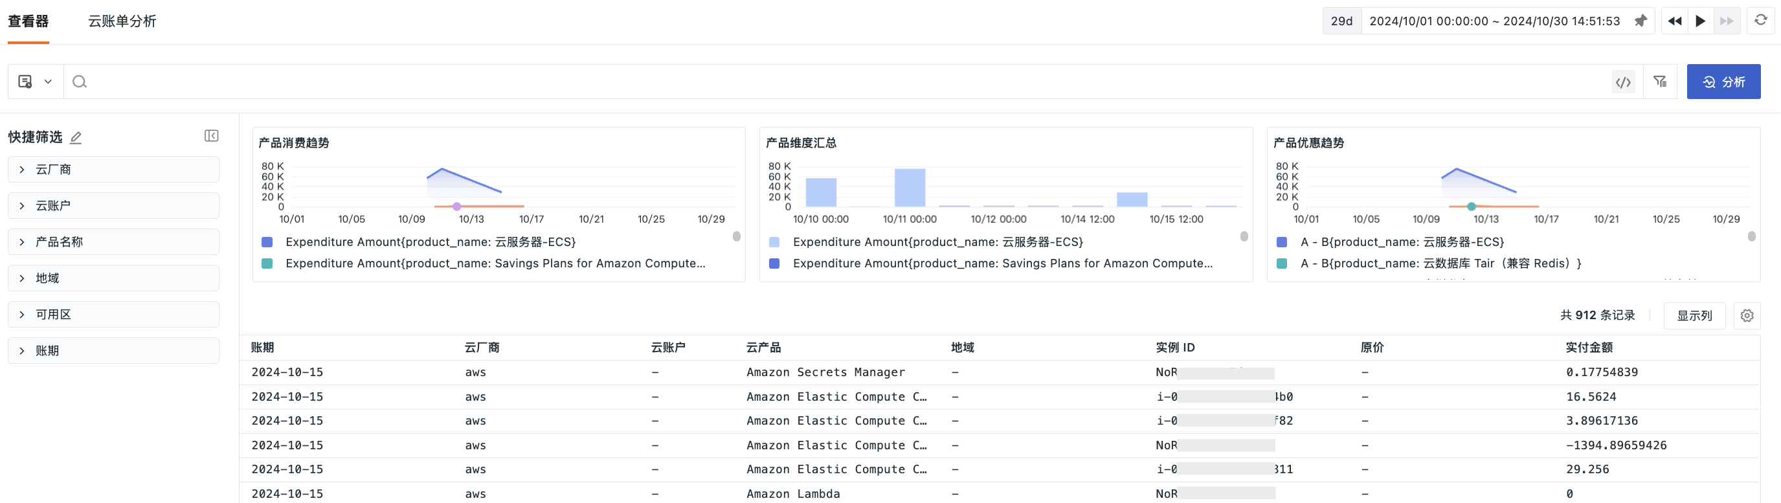Open the search type dropdown
The height and width of the screenshot is (503, 1781).
tap(35, 82)
